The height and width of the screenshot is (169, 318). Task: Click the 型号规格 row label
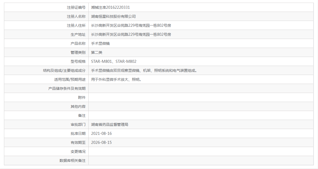pyautogui.click(x=78, y=61)
